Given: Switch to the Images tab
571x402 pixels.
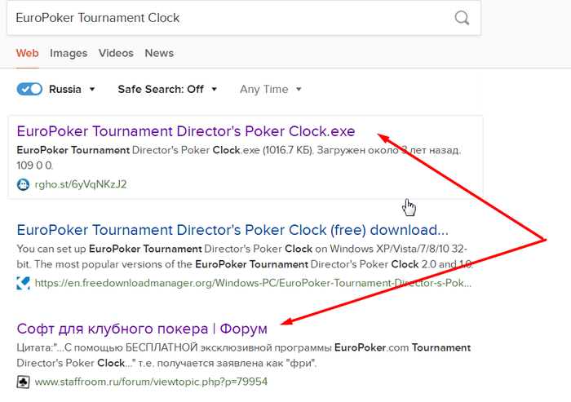Looking at the screenshot, I should click(x=69, y=53).
